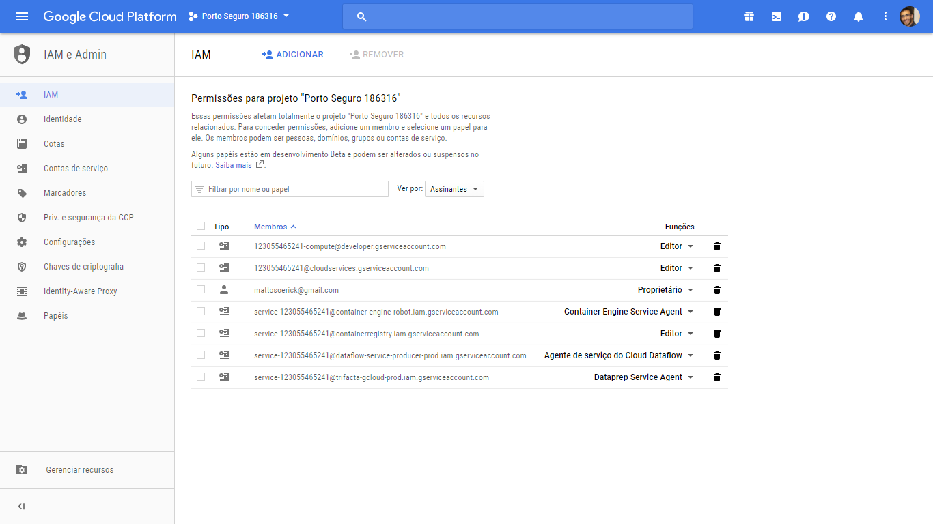933x524 pixels.
Task: Open Papéis in the sidebar
Action: click(x=87, y=316)
